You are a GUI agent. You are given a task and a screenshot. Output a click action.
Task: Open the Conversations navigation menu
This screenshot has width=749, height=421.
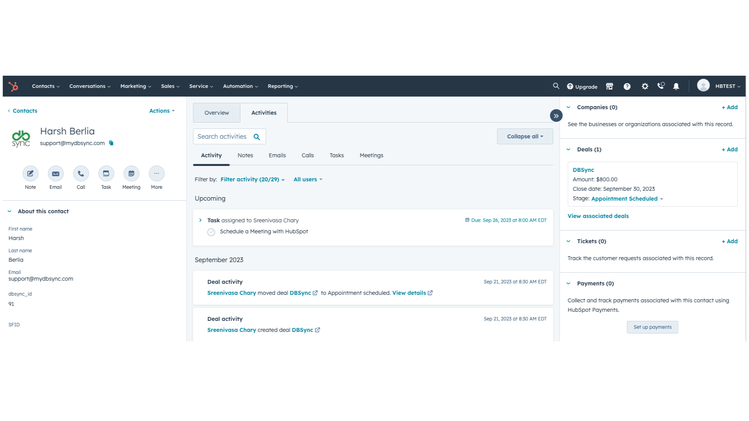click(x=90, y=86)
